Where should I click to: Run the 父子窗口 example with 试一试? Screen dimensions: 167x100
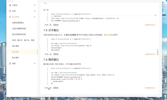pos(48,54)
